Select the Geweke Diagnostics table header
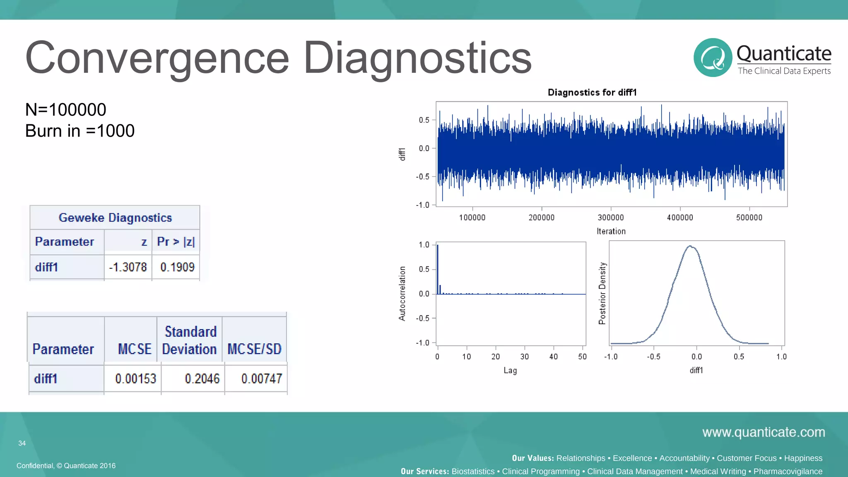Viewport: 848px width, 477px height. (115, 218)
